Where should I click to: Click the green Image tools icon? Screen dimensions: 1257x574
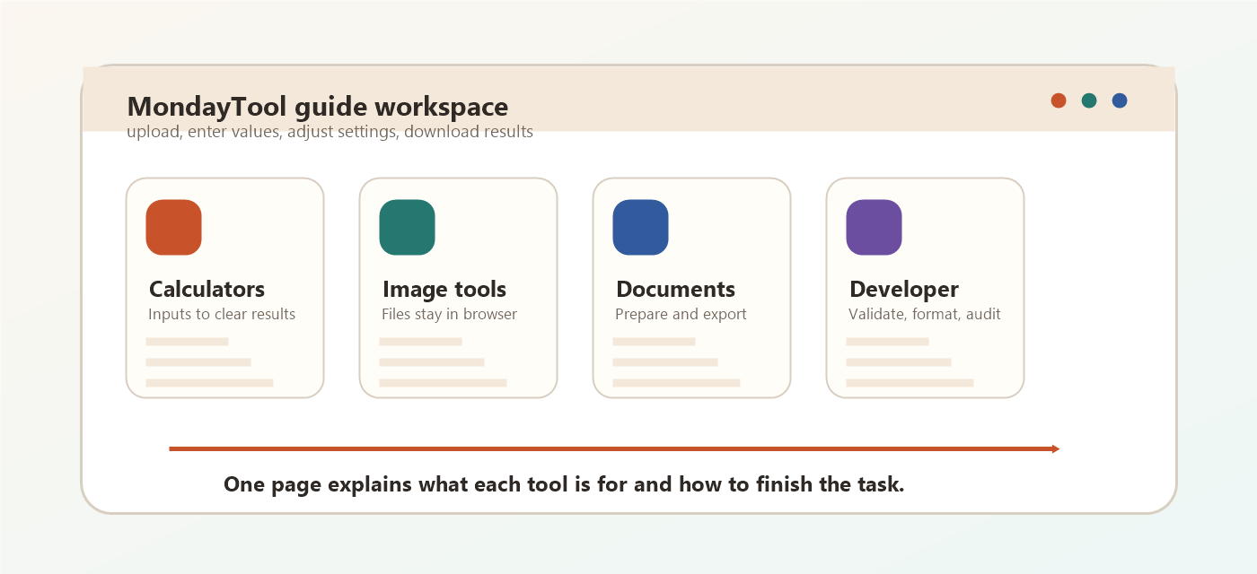click(x=407, y=227)
